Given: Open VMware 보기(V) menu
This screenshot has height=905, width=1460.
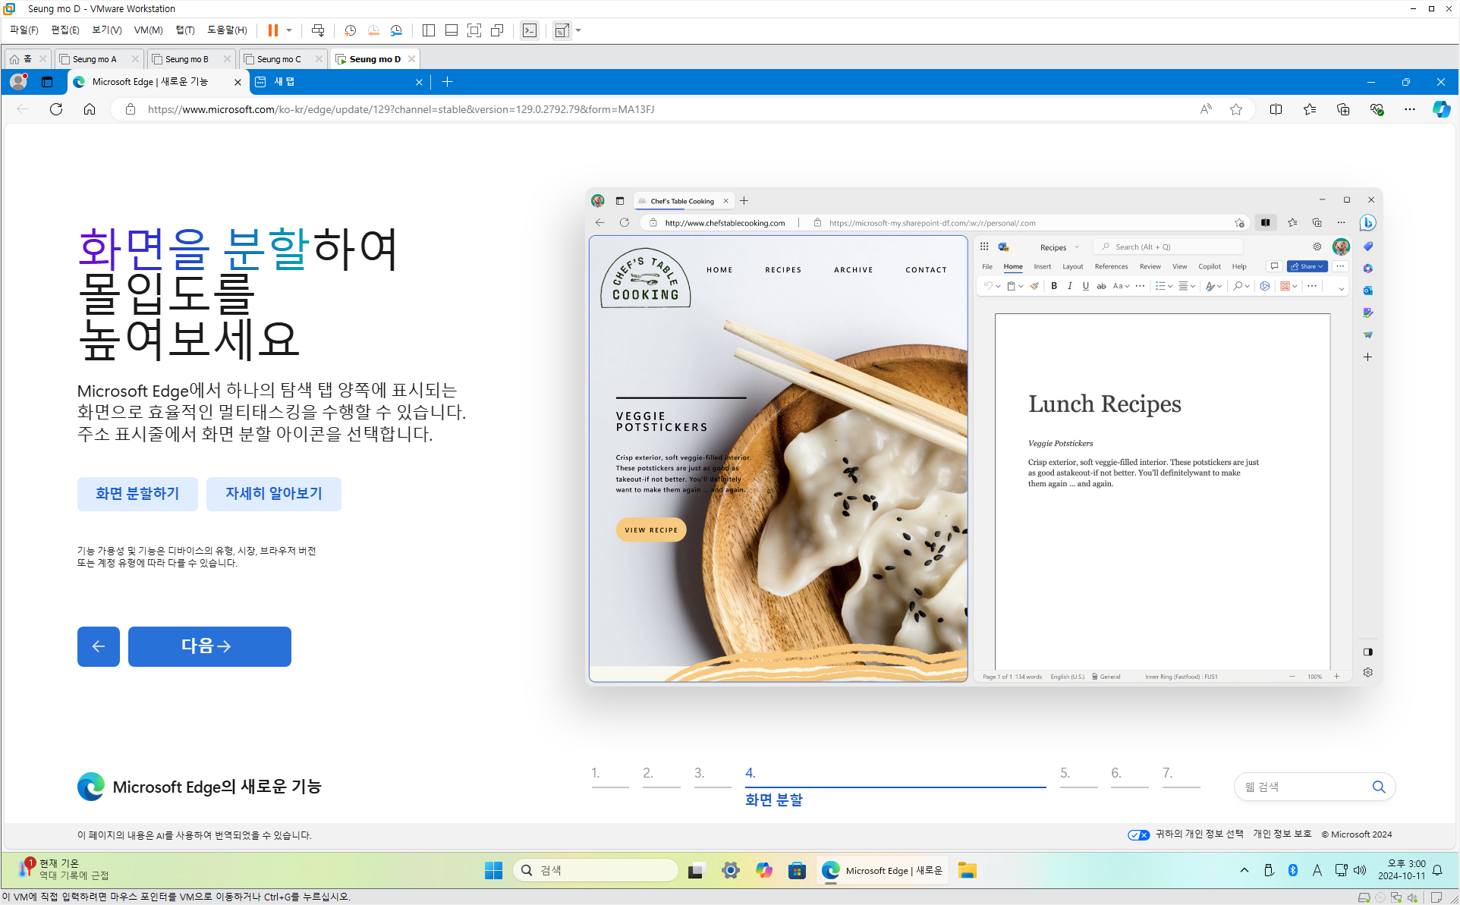Looking at the screenshot, I should (x=106, y=30).
